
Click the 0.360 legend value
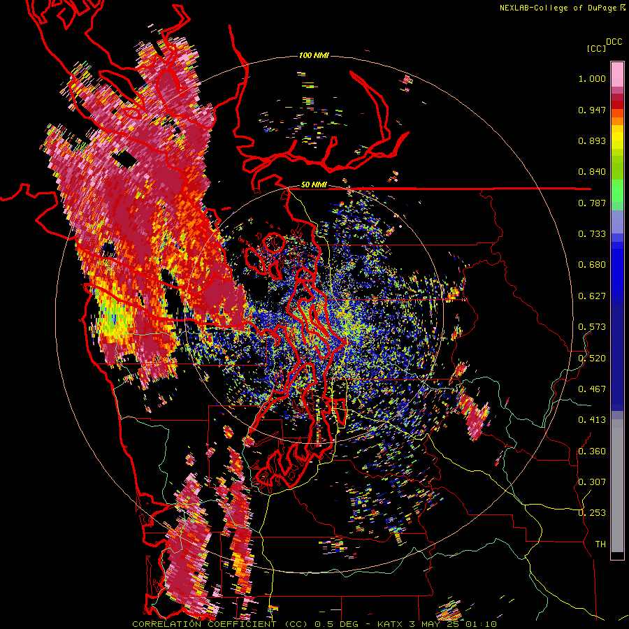[x=592, y=451]
